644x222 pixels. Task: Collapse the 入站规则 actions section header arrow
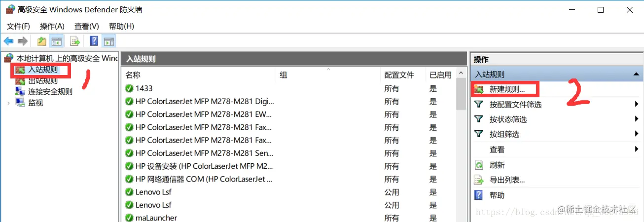tap(636, 74)
